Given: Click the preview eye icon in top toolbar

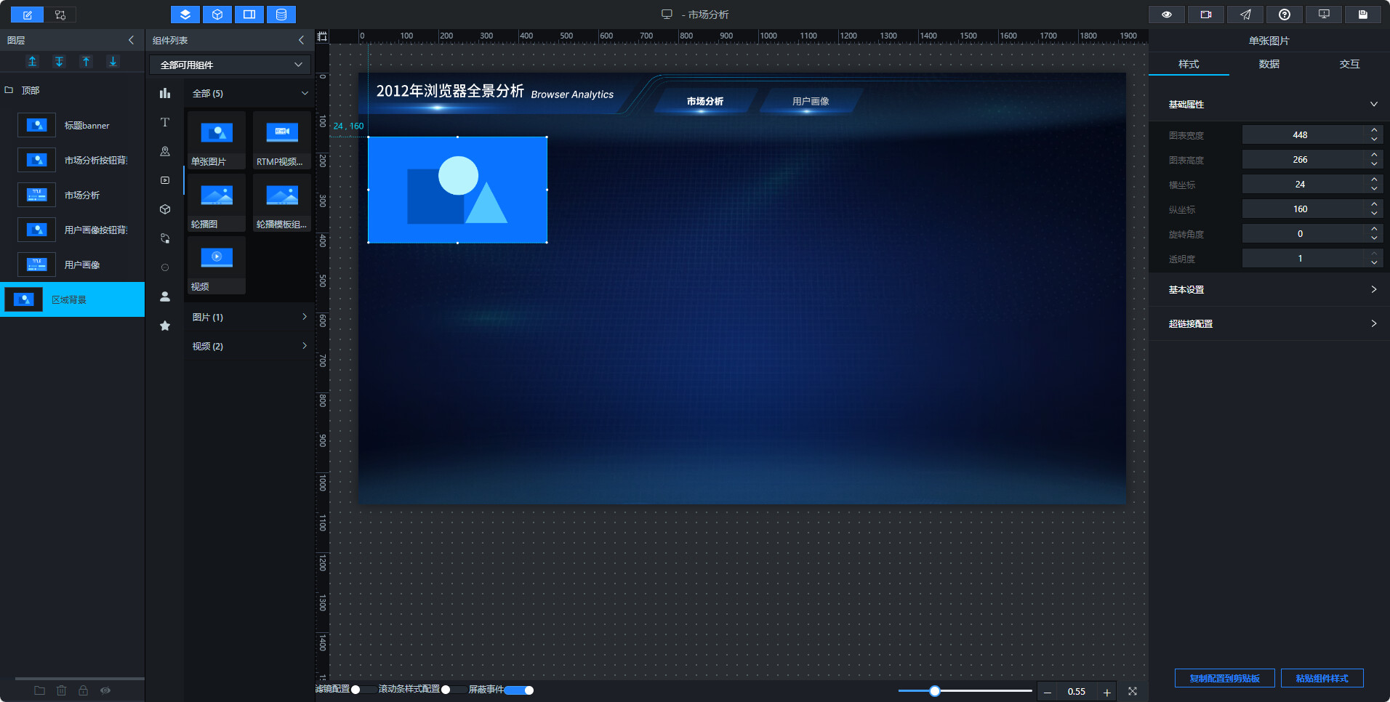Looking at the screenshot, I should pyautogui.click(x=1167, y=15).
